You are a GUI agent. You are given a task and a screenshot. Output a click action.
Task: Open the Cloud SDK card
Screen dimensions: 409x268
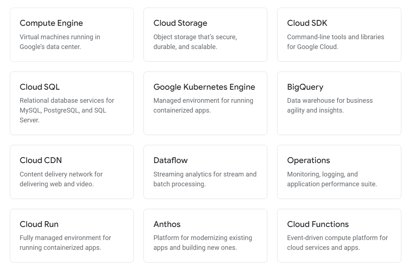click(x=339, y=34)
